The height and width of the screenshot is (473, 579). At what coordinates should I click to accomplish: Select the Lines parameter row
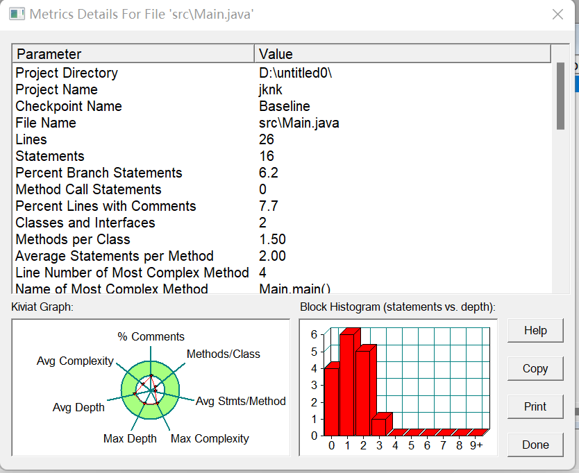[283, 139]
